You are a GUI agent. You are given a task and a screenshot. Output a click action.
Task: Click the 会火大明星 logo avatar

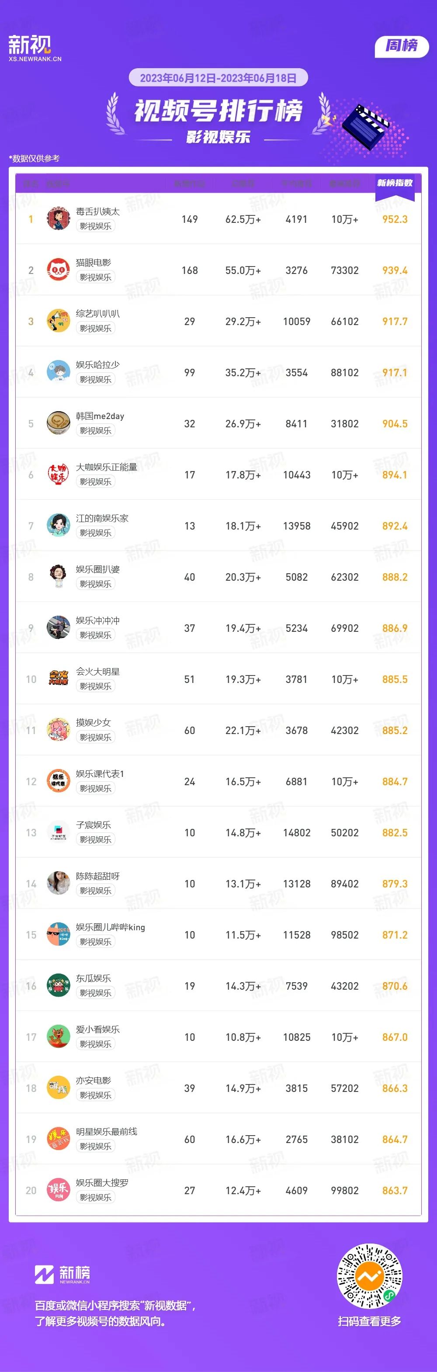click(x=58, y=679)
